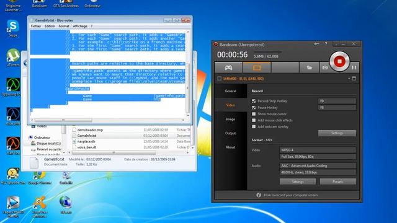This screenshot has height=223, width=397.
Task: Open Vegas Pro desktop shortcut
Action: point(13,206)
